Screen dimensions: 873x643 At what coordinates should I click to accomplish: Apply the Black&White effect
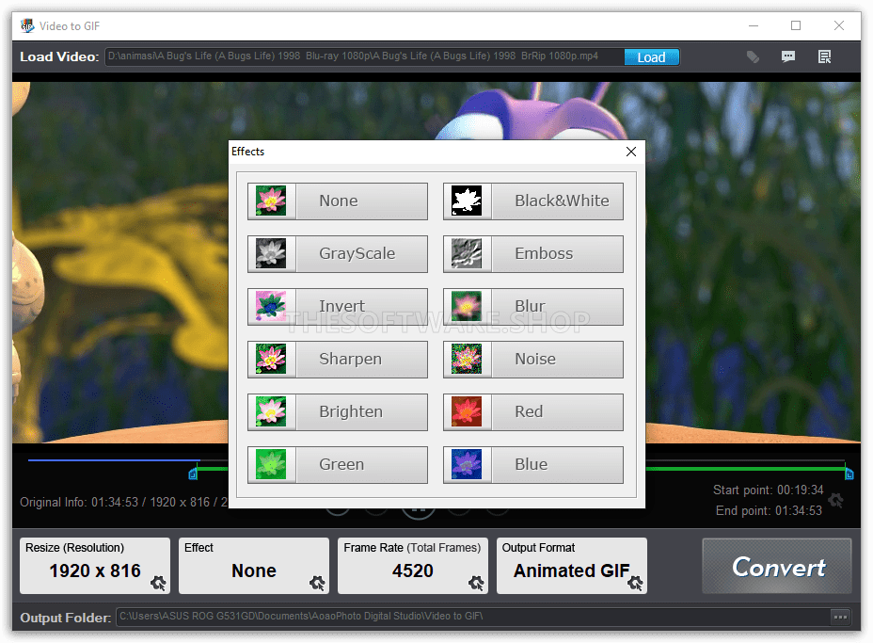pos(532,201)
